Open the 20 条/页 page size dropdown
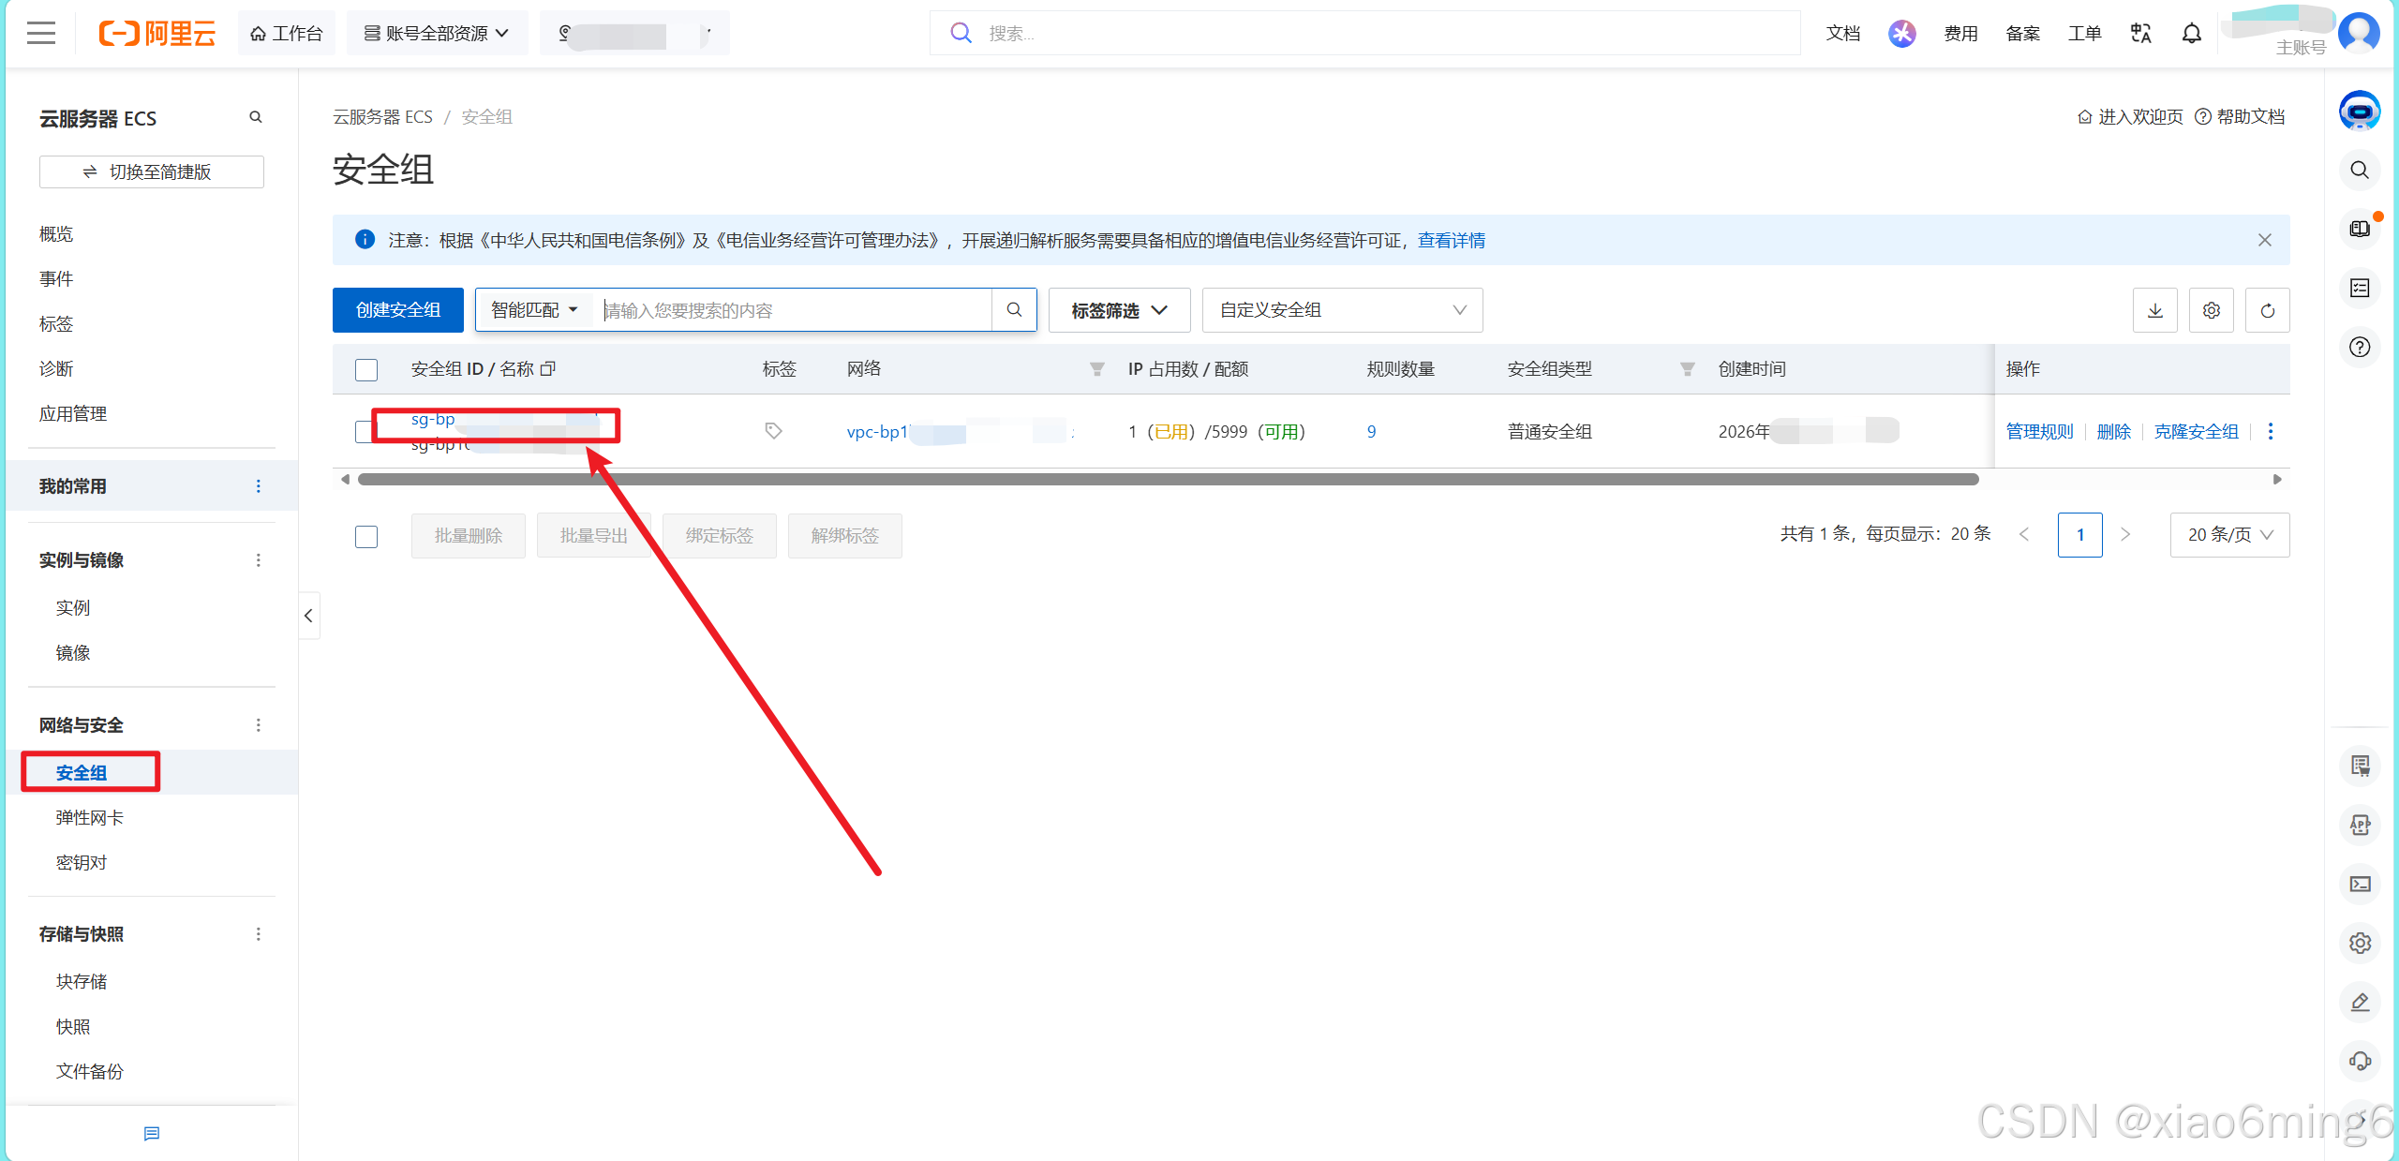This screenshot has height=1161, width=2399. coord(2229,535)
